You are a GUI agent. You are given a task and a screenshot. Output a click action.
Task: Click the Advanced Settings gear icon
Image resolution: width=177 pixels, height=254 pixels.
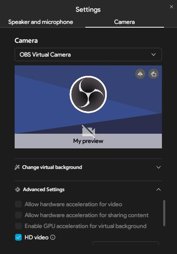click(18, 189)
